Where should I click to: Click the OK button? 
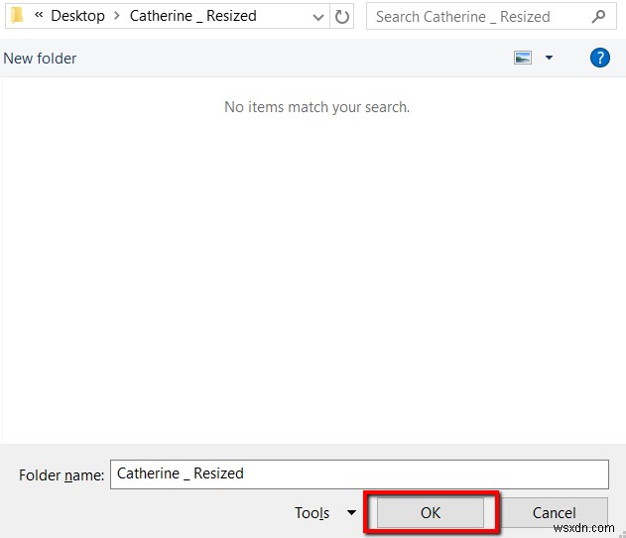coord(431,512)
